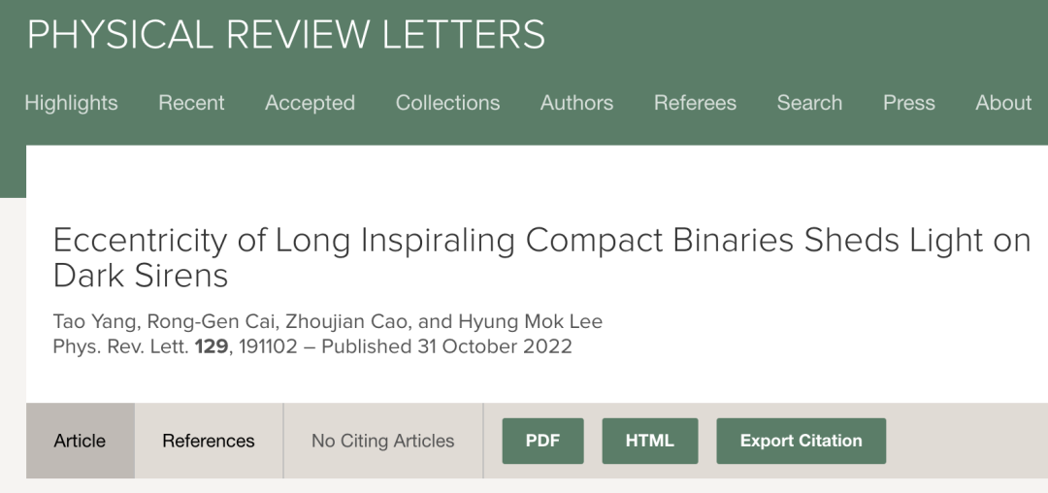Click the Physical Review Letters journal title
This screenshot has height=493, width=1048.
tap(285, 35)
